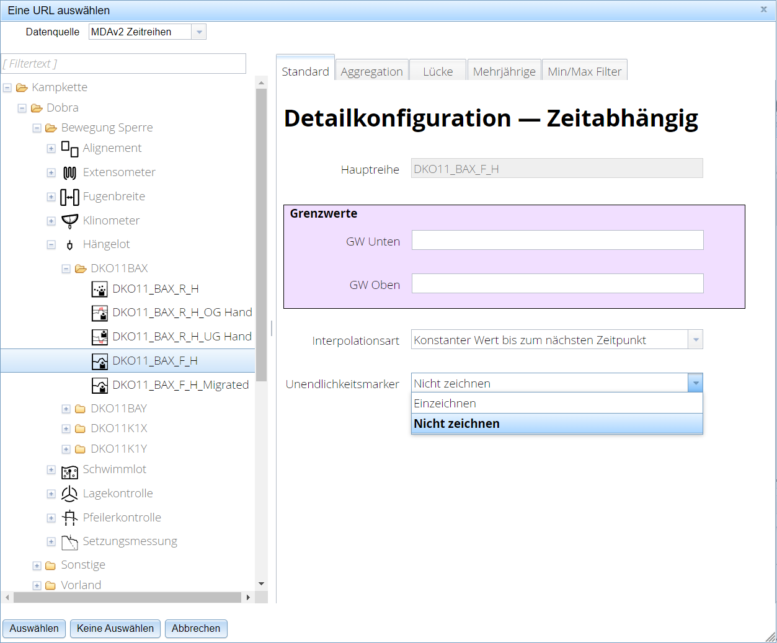
Task: Select DKO11_BAX_F_H_Migrated in the tree
Action: (180, 385)
